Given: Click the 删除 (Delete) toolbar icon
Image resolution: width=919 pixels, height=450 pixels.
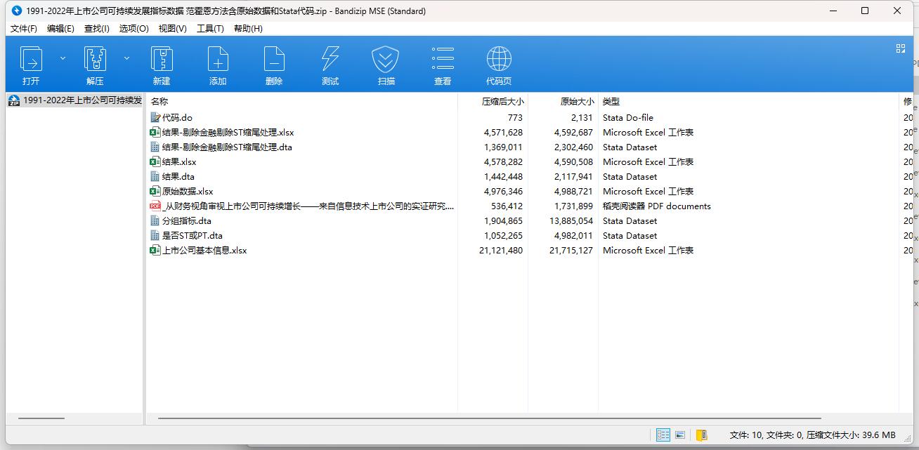Looking at the screenshot, I should point(274,60).
